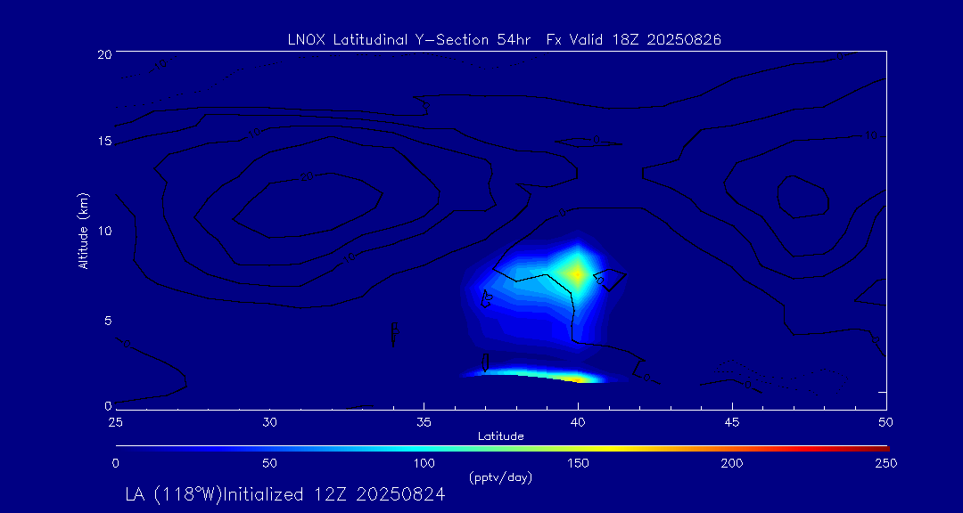Click the 15 km altitude tick label
This screenshot has width=963, height=513.
[103, 142]
